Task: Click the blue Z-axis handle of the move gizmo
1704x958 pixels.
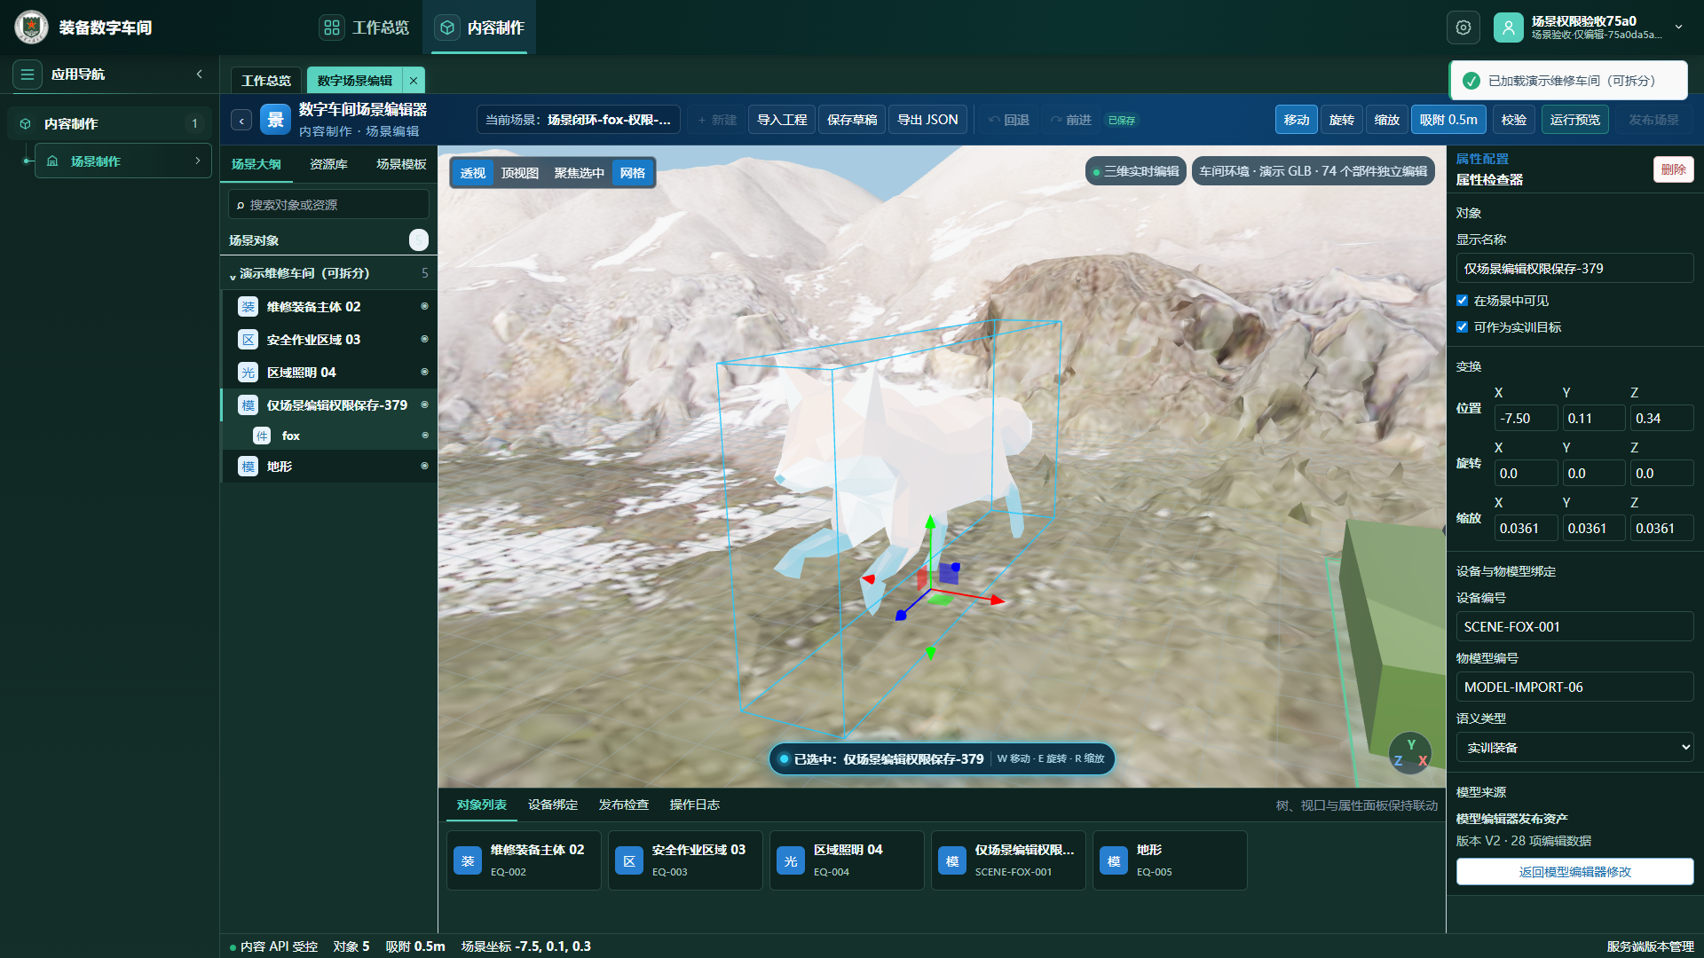Action: tap(901, 615)
